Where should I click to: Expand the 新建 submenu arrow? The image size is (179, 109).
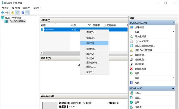[173, 32]
